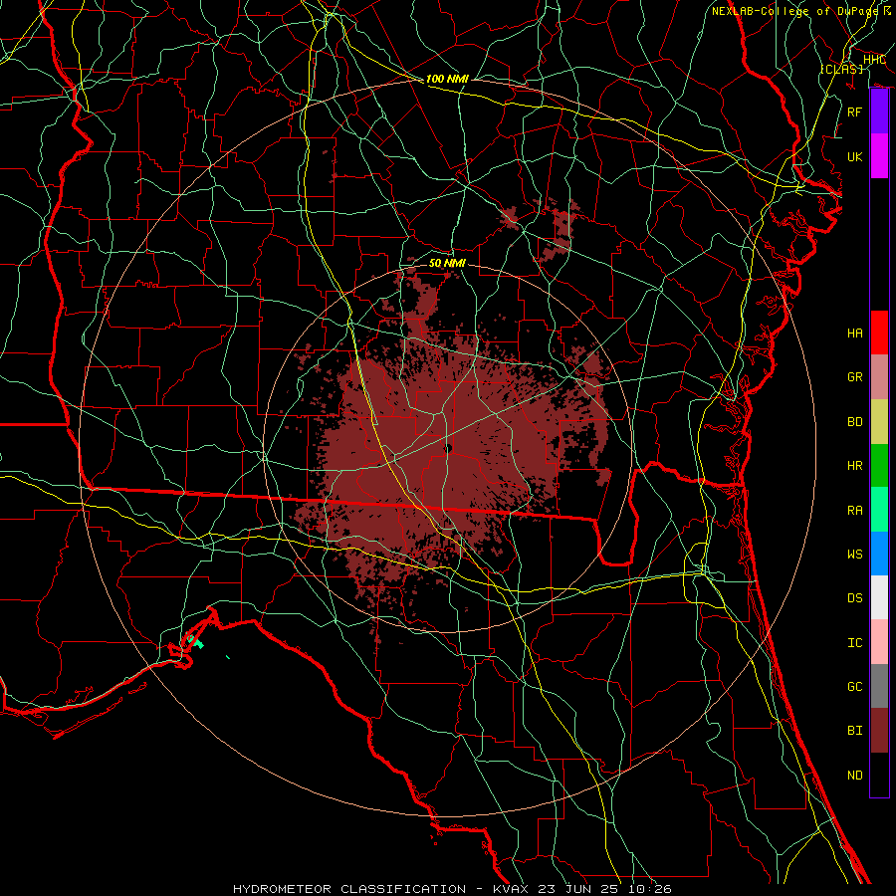Click the UK magenta legend swatch
The width and height of the screenshot is (896, 896).
click(879, 156)
